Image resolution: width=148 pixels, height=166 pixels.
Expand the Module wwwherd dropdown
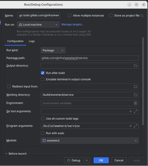pos(90,140)
